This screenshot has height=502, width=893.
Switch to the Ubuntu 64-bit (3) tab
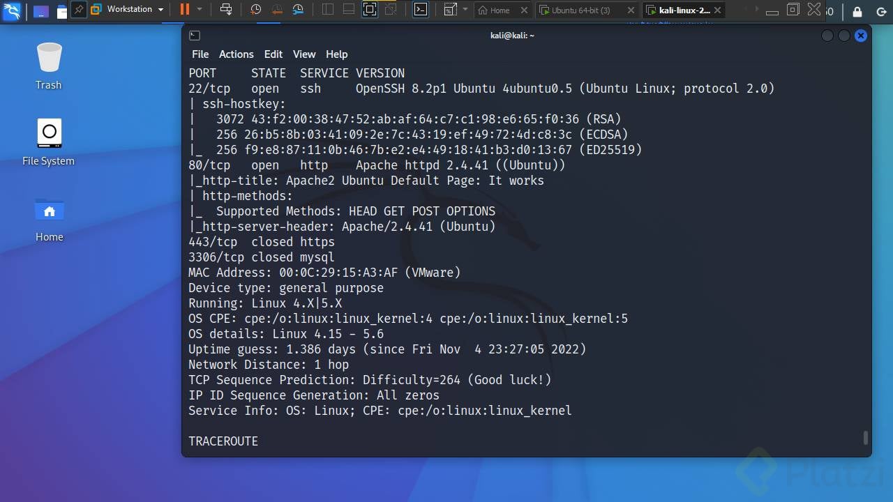580,10
